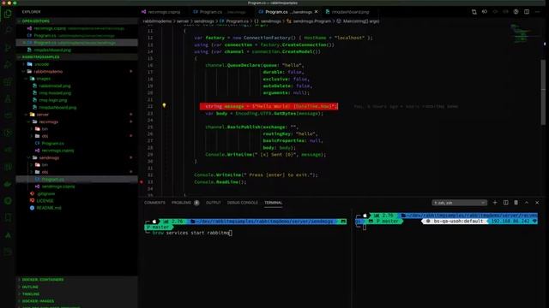Collapse the recvmsgs folder
Image resolution: width=549 pixels, height=308 pixels.
coord(48,121)
